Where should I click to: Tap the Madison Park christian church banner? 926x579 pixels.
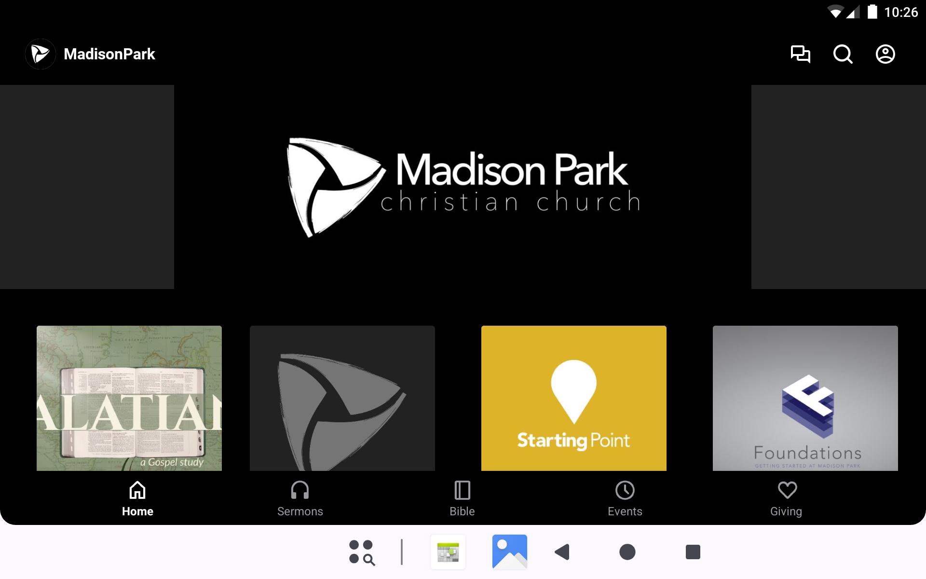(x=463, y=187)
